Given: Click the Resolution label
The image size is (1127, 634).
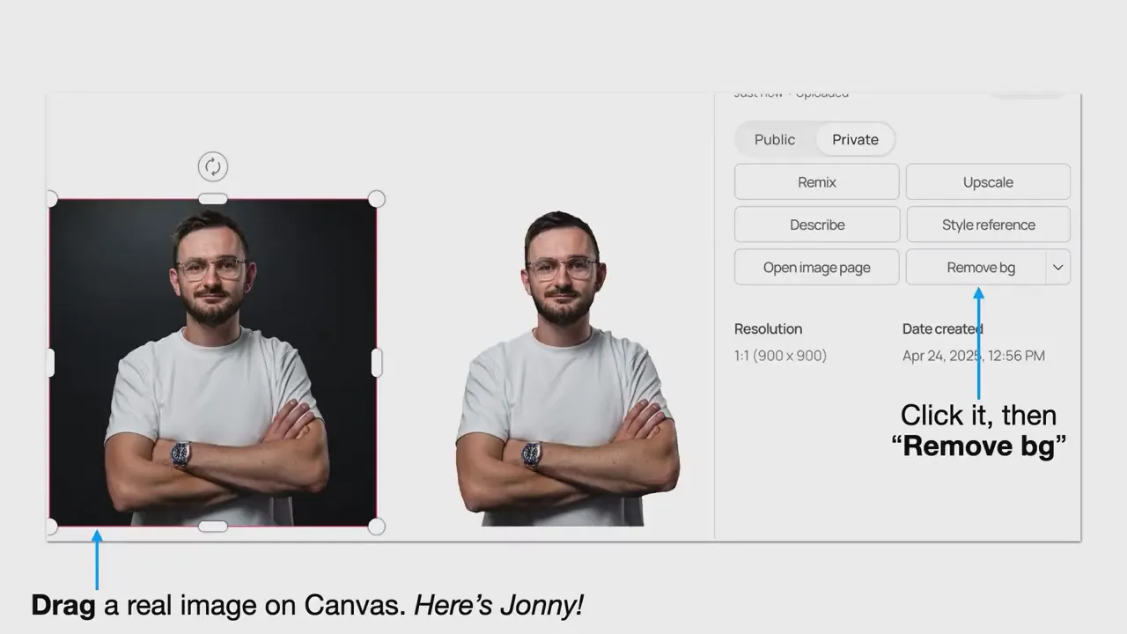Looking at the screenshot, I should tap(768, 328).
